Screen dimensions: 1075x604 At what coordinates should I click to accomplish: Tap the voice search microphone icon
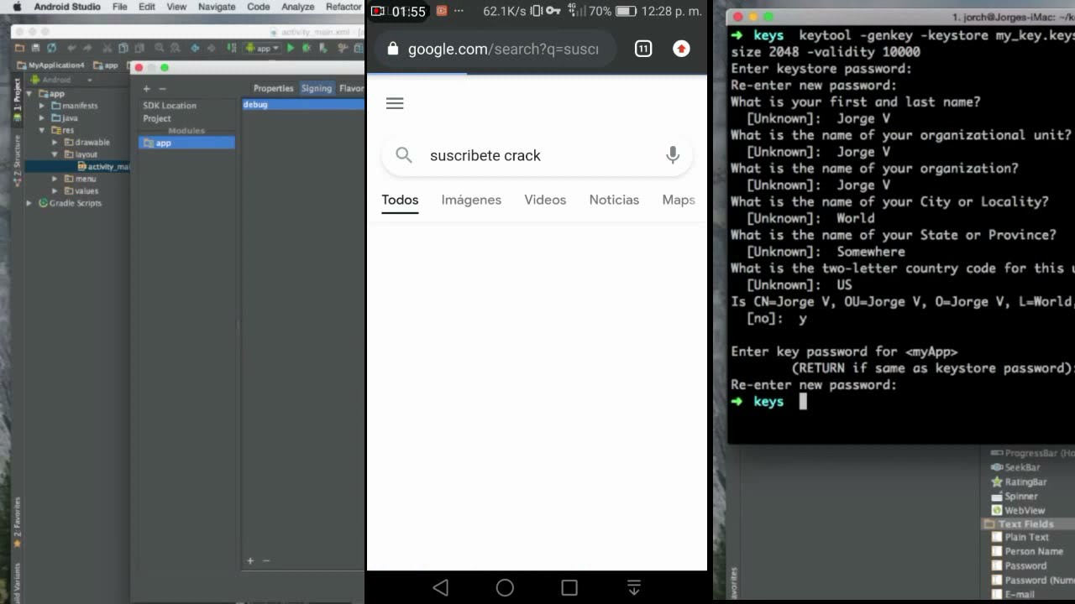[x=673, y=155]
